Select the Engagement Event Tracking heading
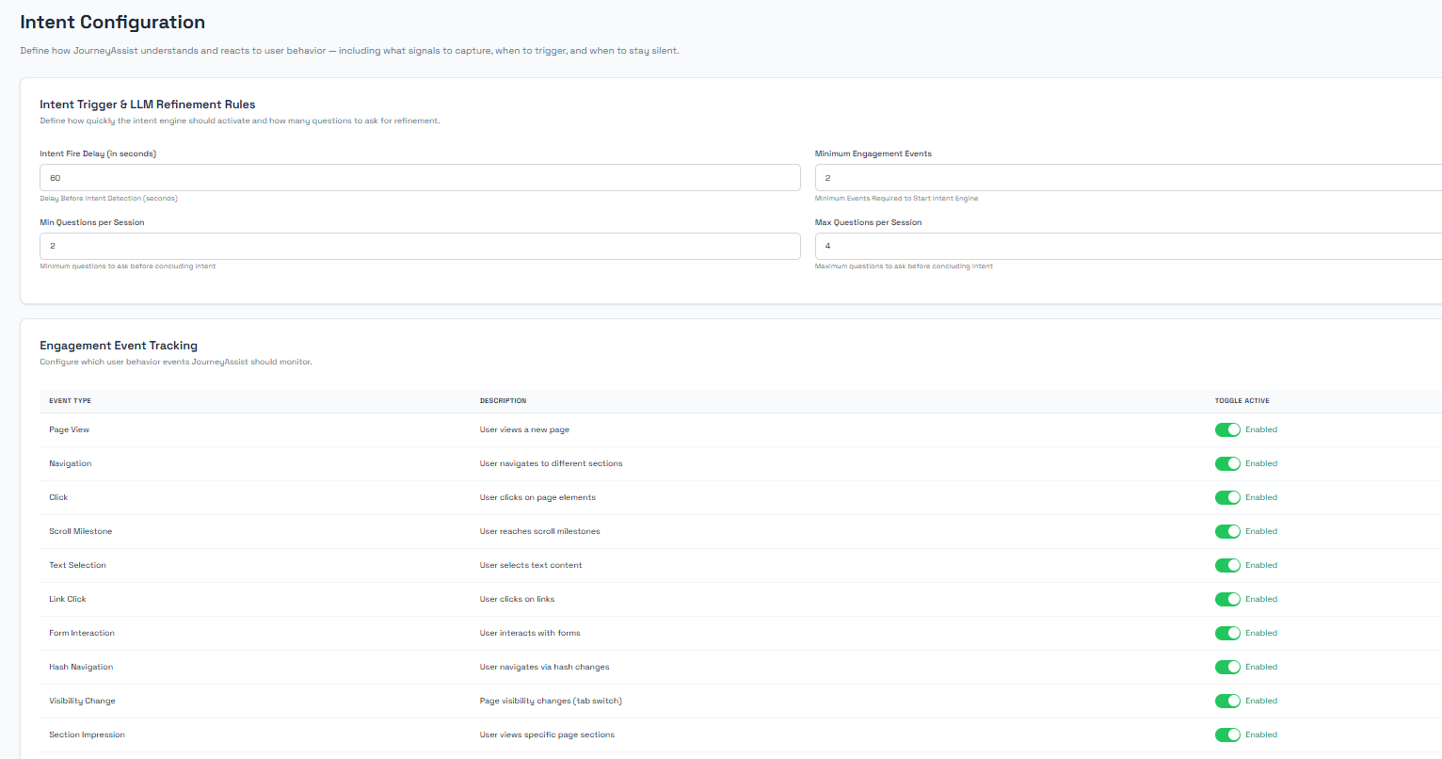Screen dimensions: 1442x759 [119, 346]
